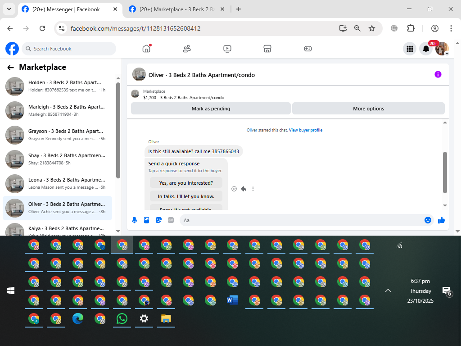
Task: Click the More options button
Action: [368, 109]
